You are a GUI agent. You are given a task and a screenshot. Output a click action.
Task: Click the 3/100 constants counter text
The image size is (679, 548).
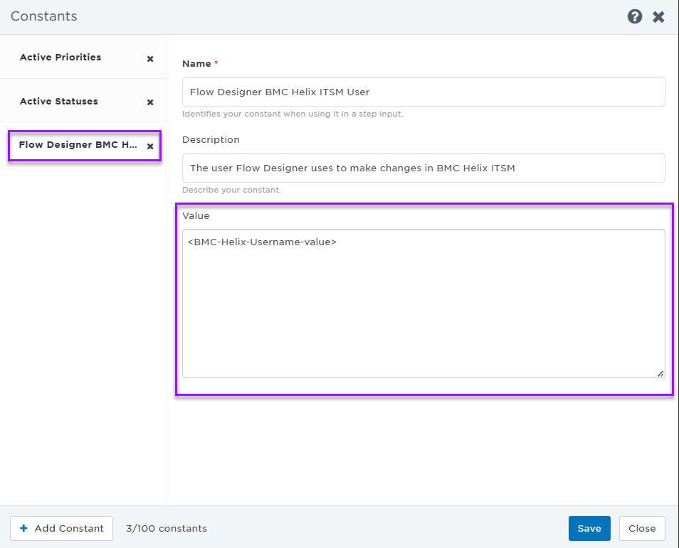click(x=167, y=528)
